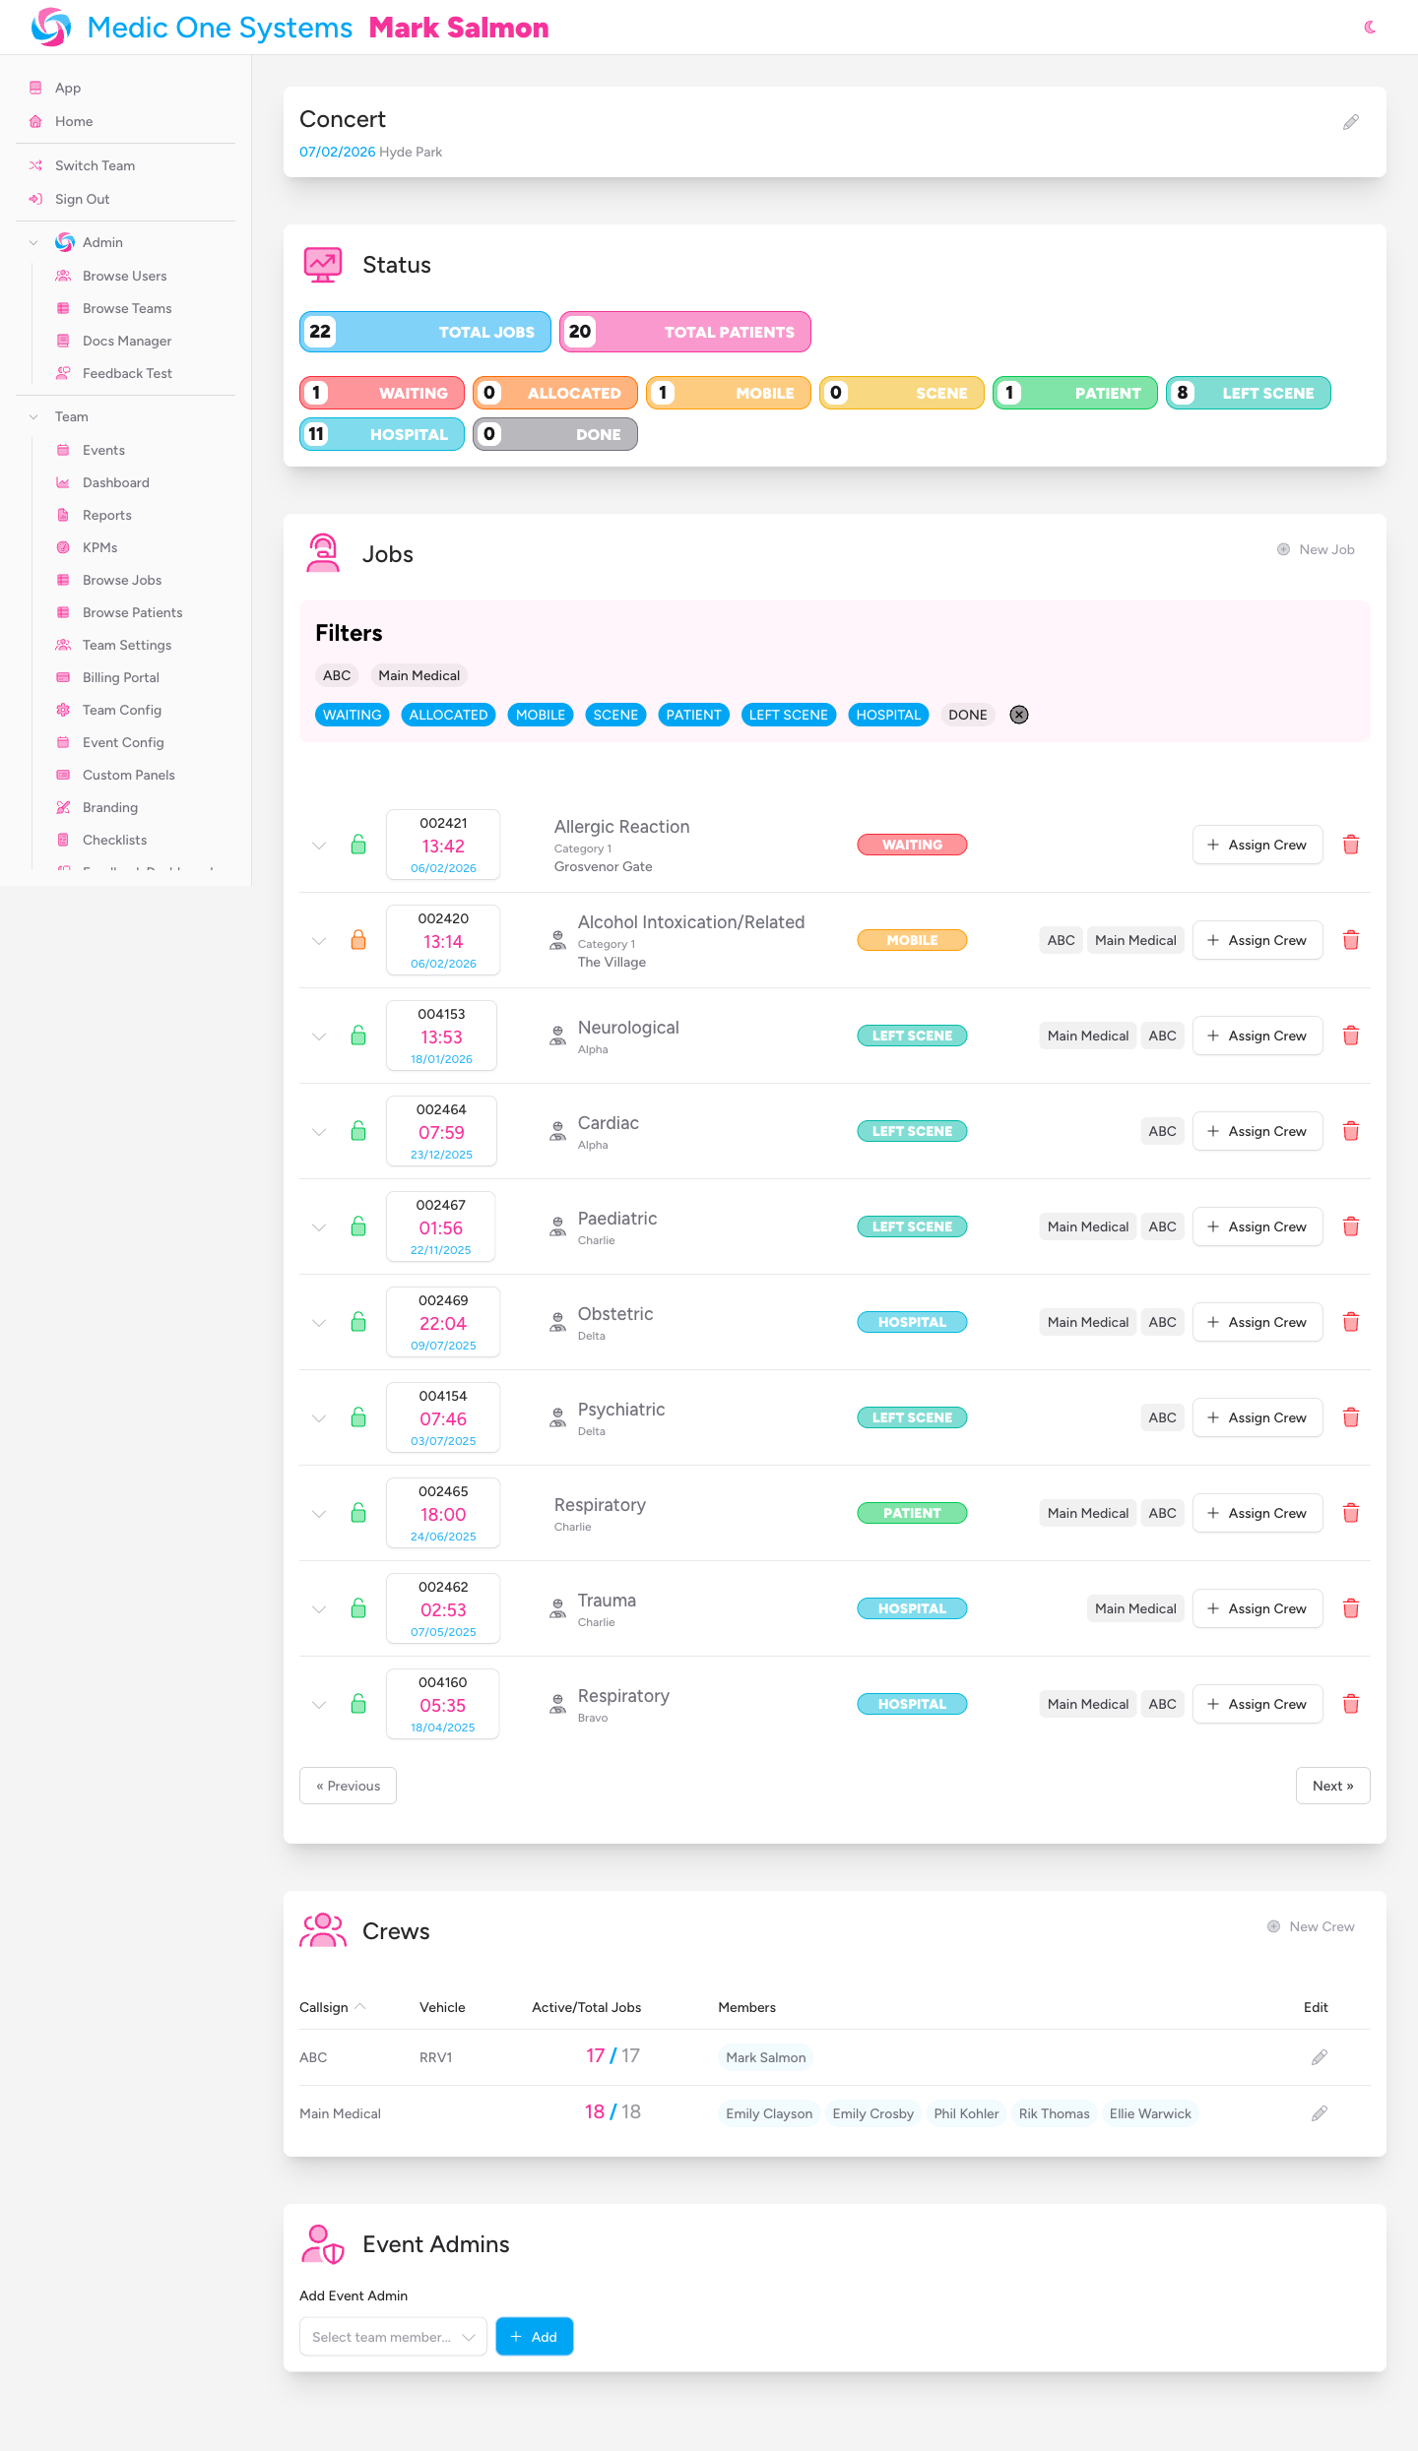1418x2451 pixels.
Task: Click the green lock on job 004153
Action: [x=358, y=1036]
